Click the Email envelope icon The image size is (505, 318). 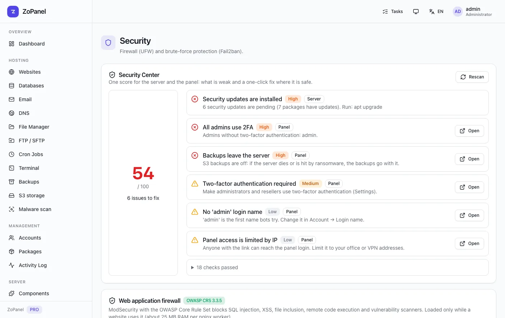coord(12,99)
